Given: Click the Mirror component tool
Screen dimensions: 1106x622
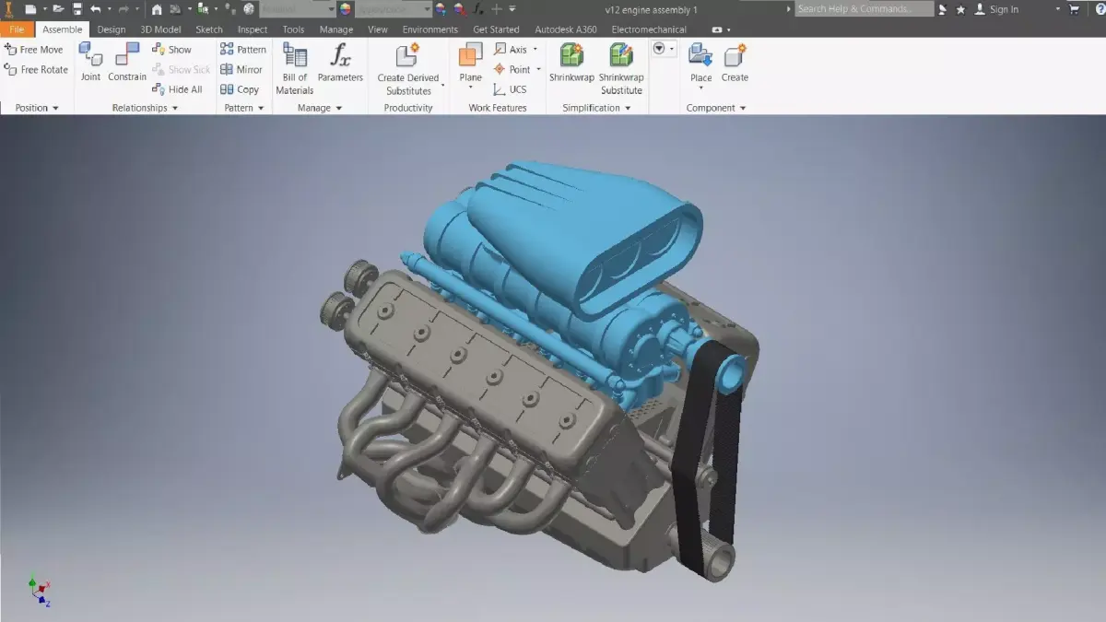Looking at the screenshot, I should (x=241, y=70).
